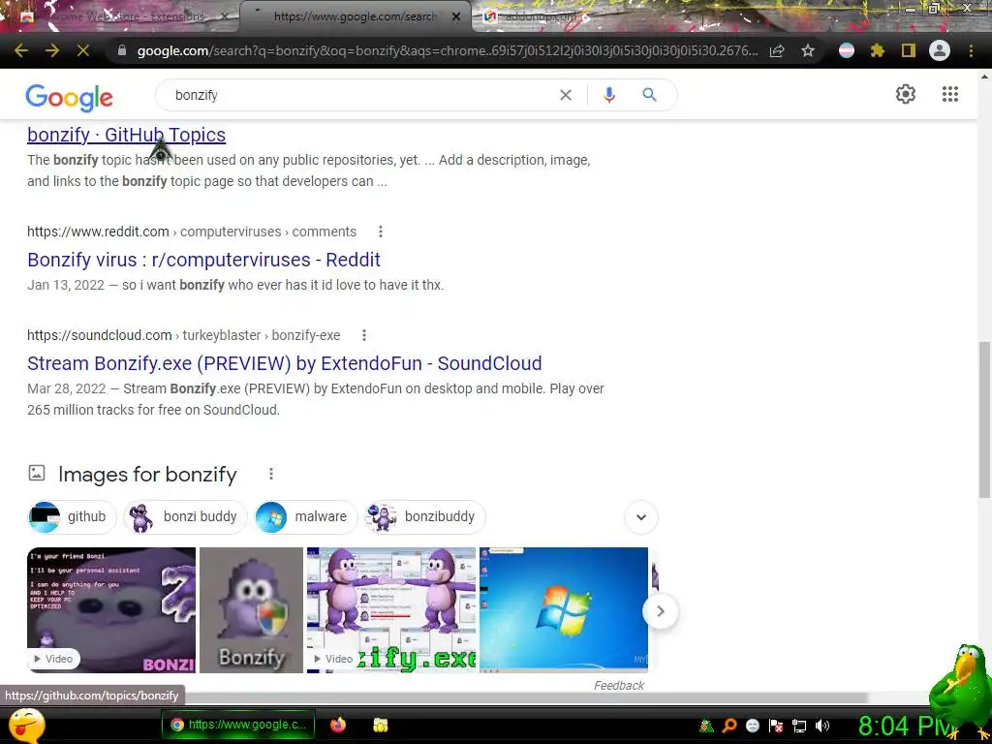This screenshot has width=992, height=744.
Task: Open the purple Bonzi face video thumbnail
Action: point(111,610)
